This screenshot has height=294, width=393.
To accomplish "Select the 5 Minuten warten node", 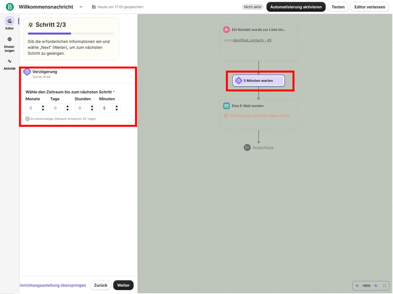I will click(259, 81).
